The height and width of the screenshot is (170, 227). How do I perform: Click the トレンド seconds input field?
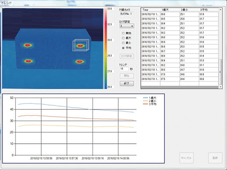[x=124, y=69]
